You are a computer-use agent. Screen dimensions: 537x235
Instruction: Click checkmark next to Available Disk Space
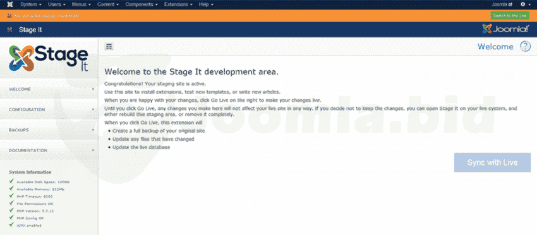(x=11, y=181)
